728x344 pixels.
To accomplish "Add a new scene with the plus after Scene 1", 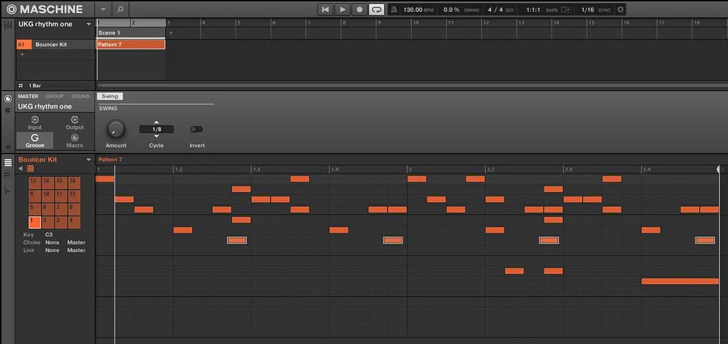I will (x=171, y=33).
